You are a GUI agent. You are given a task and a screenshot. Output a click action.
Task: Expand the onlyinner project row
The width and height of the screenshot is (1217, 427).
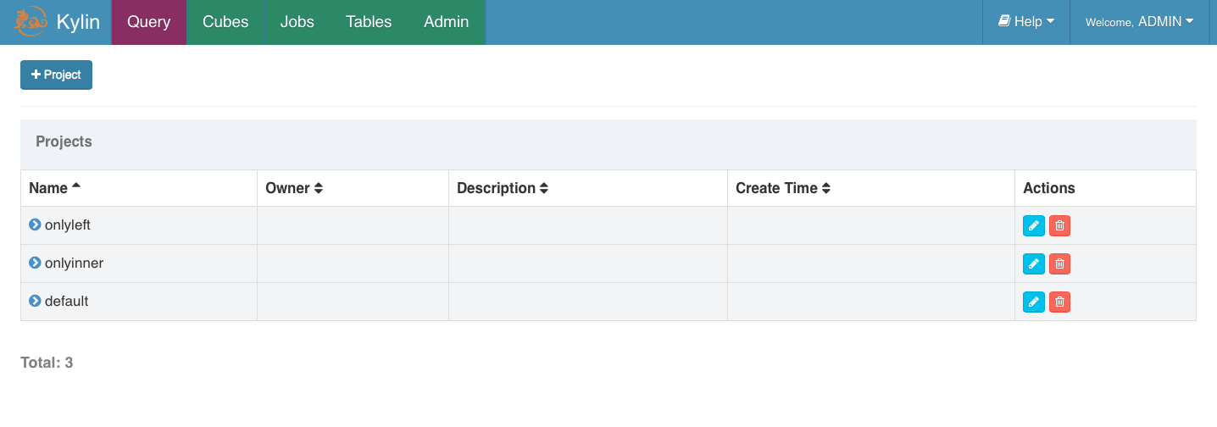(35, 263)
